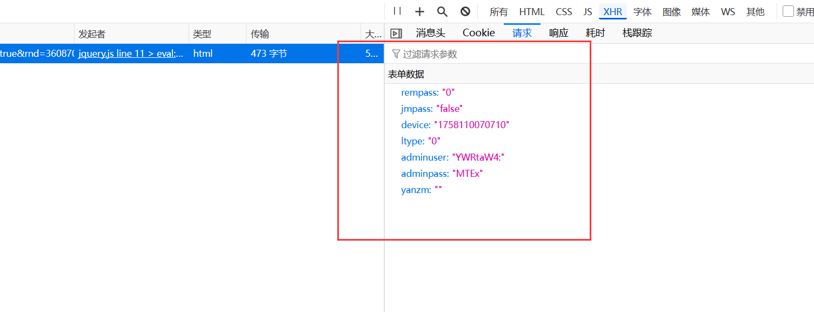Open the 栈跟踪 (Stack Trace) tab
Image resolution: width=814 pixels, height=312 pixels.
[637, 33]
